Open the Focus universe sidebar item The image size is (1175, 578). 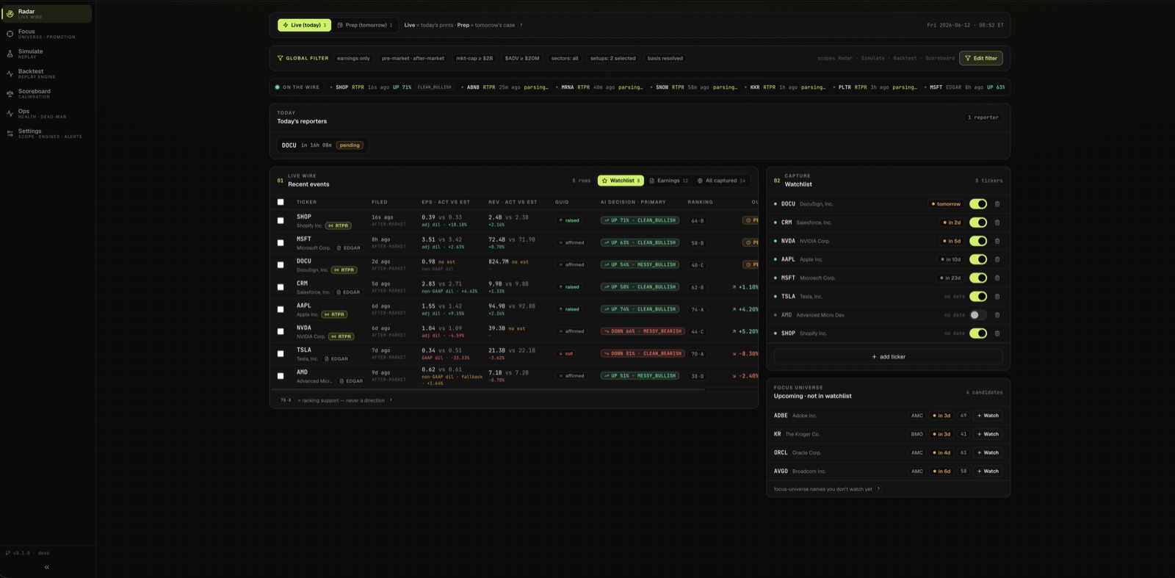48,34
